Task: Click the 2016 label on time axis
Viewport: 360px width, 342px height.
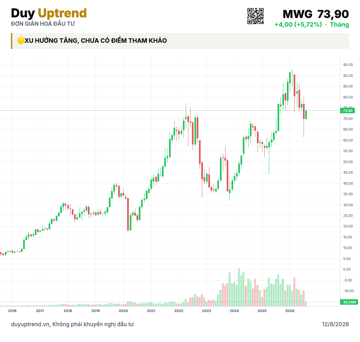Action: (12, 311)
